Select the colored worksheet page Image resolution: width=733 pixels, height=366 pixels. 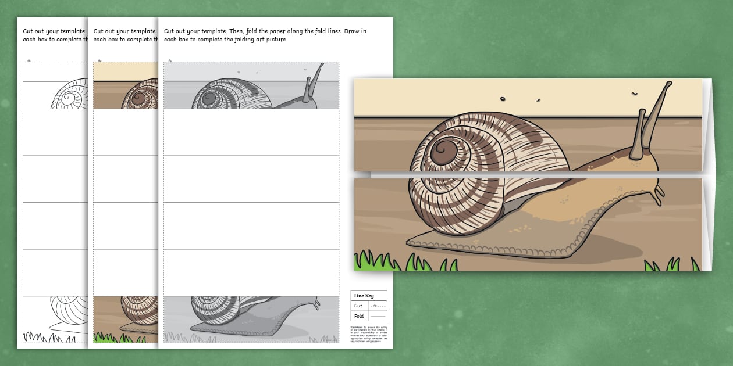coord(125,174)
